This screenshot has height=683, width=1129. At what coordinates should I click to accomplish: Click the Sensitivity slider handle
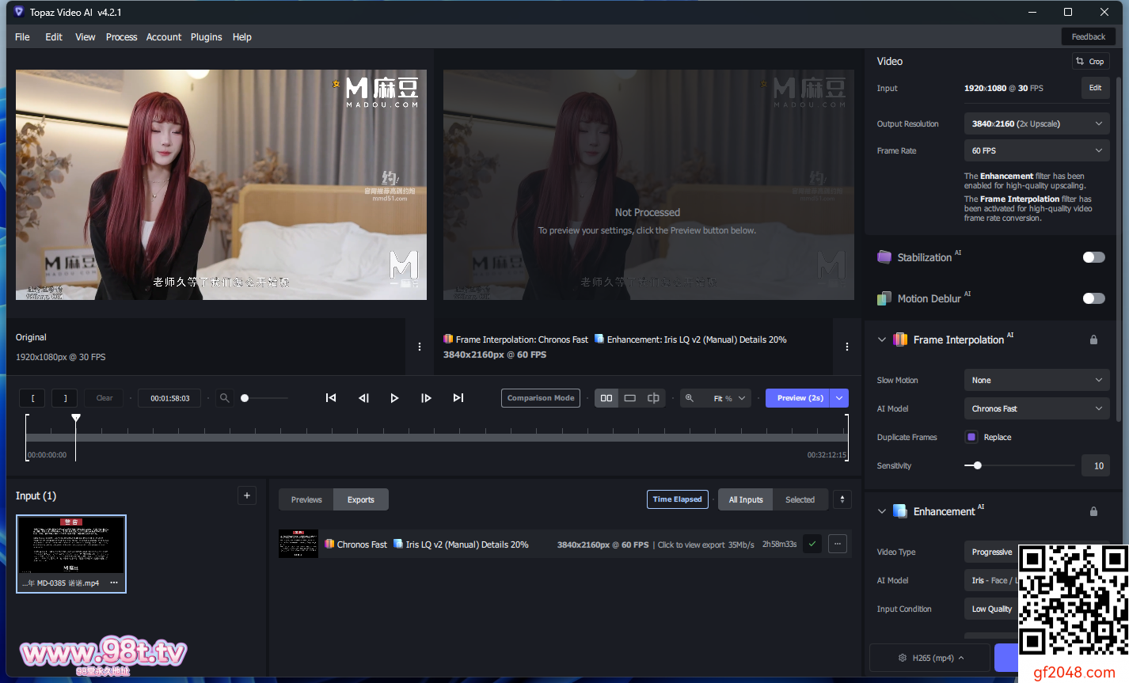978,465
